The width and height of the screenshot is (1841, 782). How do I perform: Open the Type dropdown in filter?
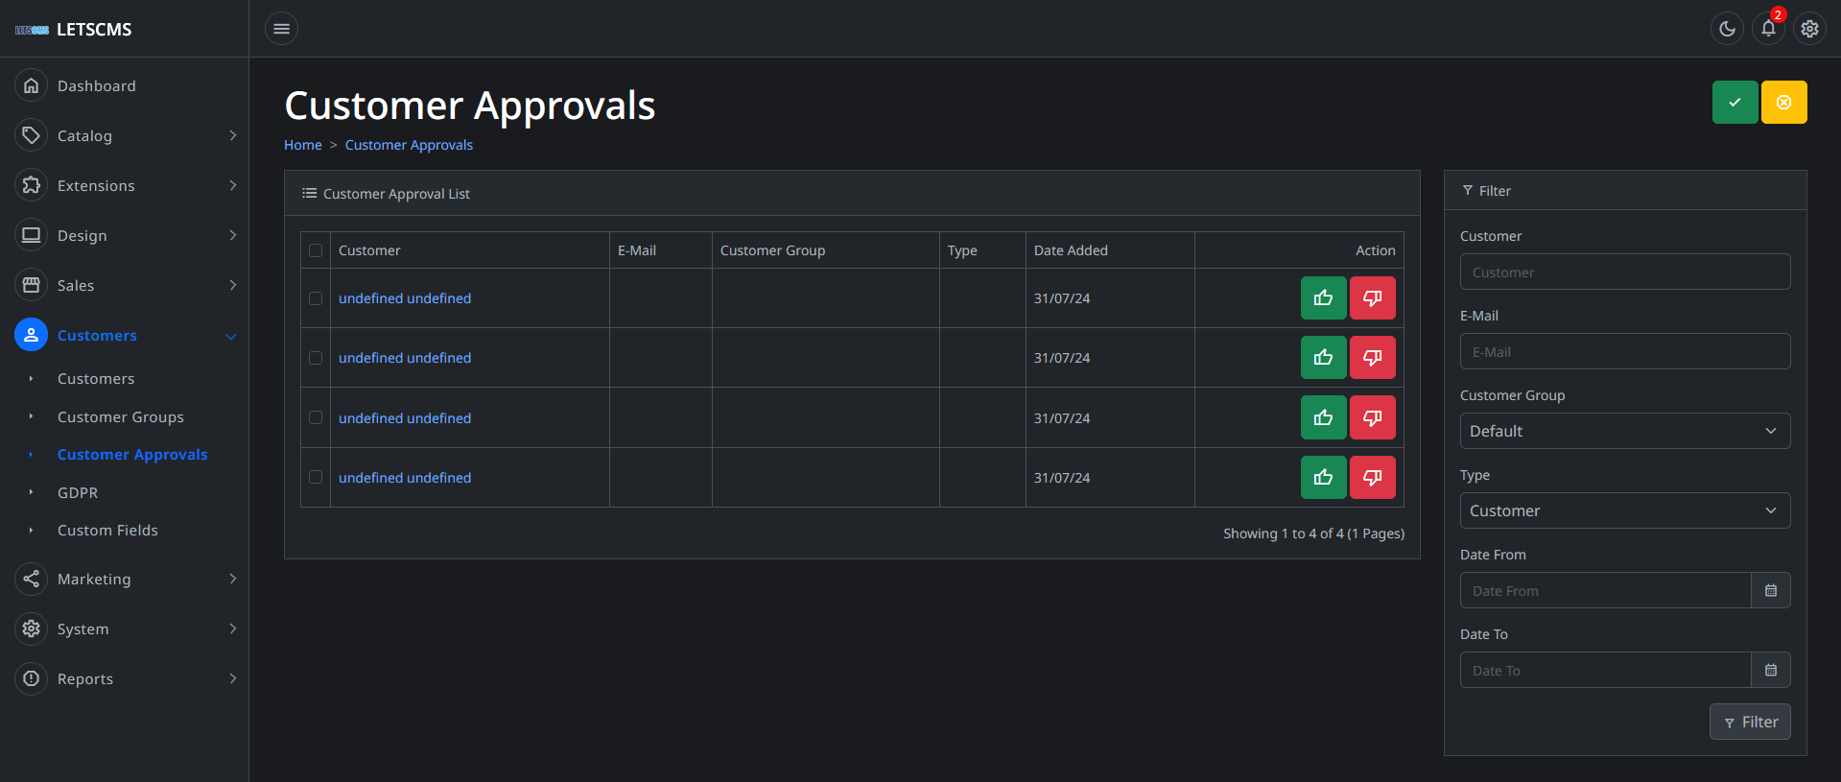[x=1624, y=510]
